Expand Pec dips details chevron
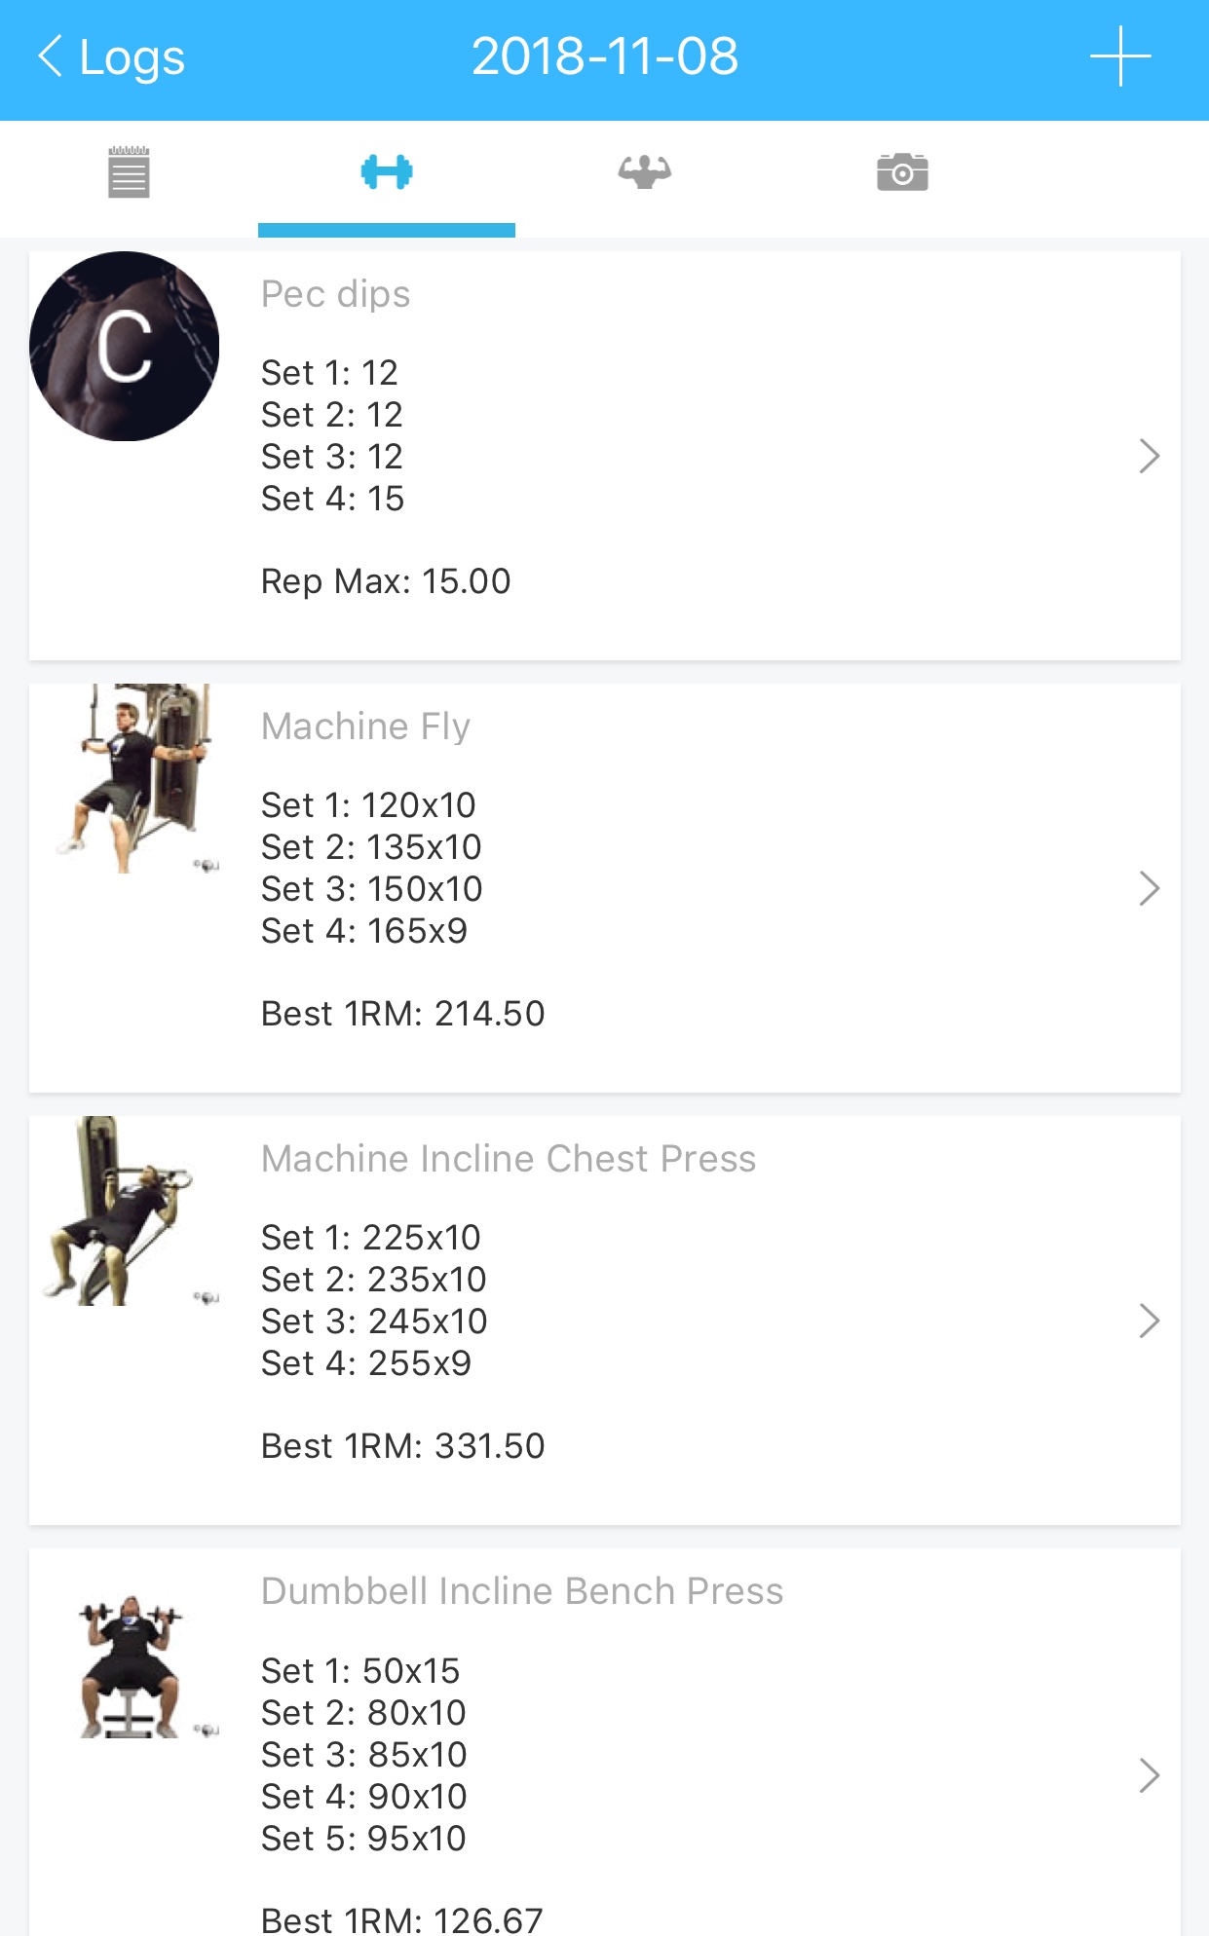 1150,456
